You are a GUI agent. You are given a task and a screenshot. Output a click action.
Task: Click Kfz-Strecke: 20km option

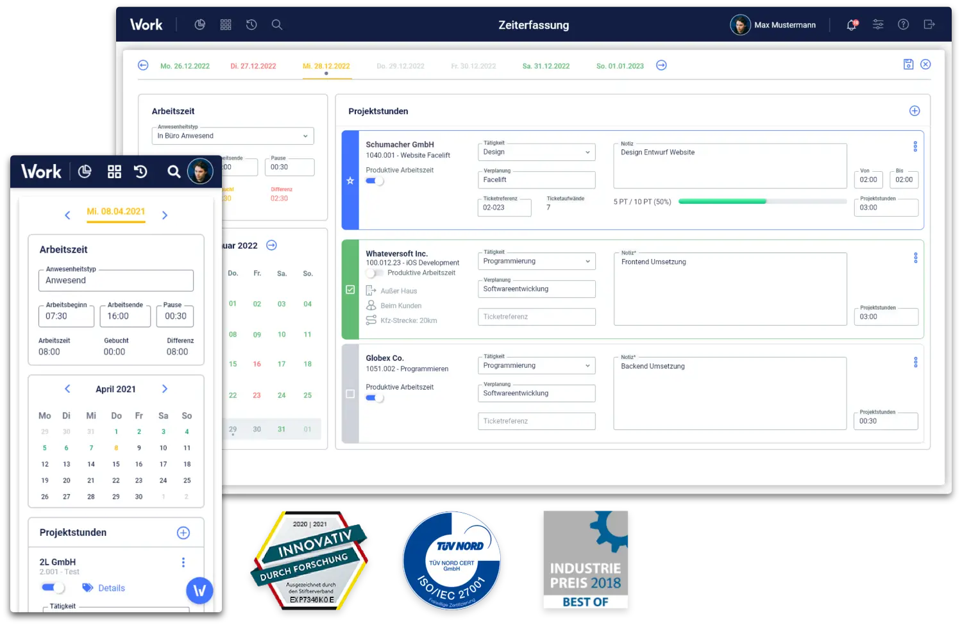(x=401, y=320)
